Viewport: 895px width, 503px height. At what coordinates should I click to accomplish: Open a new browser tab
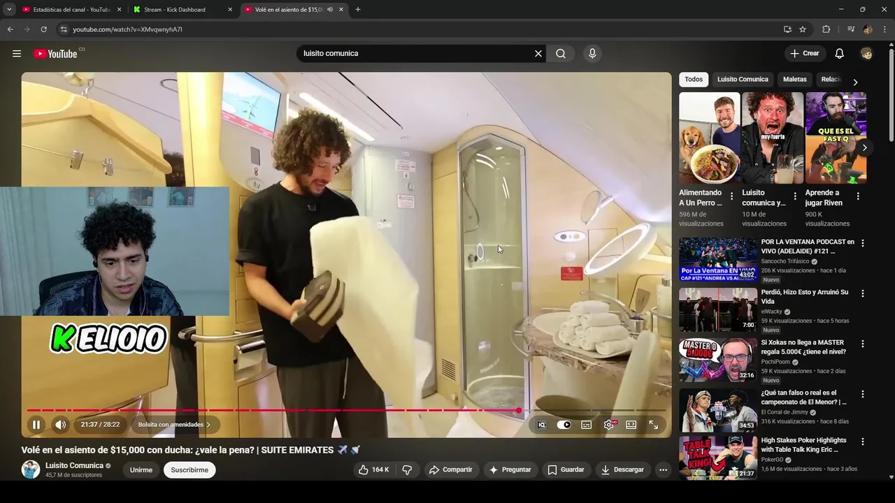tap(358, 10)
